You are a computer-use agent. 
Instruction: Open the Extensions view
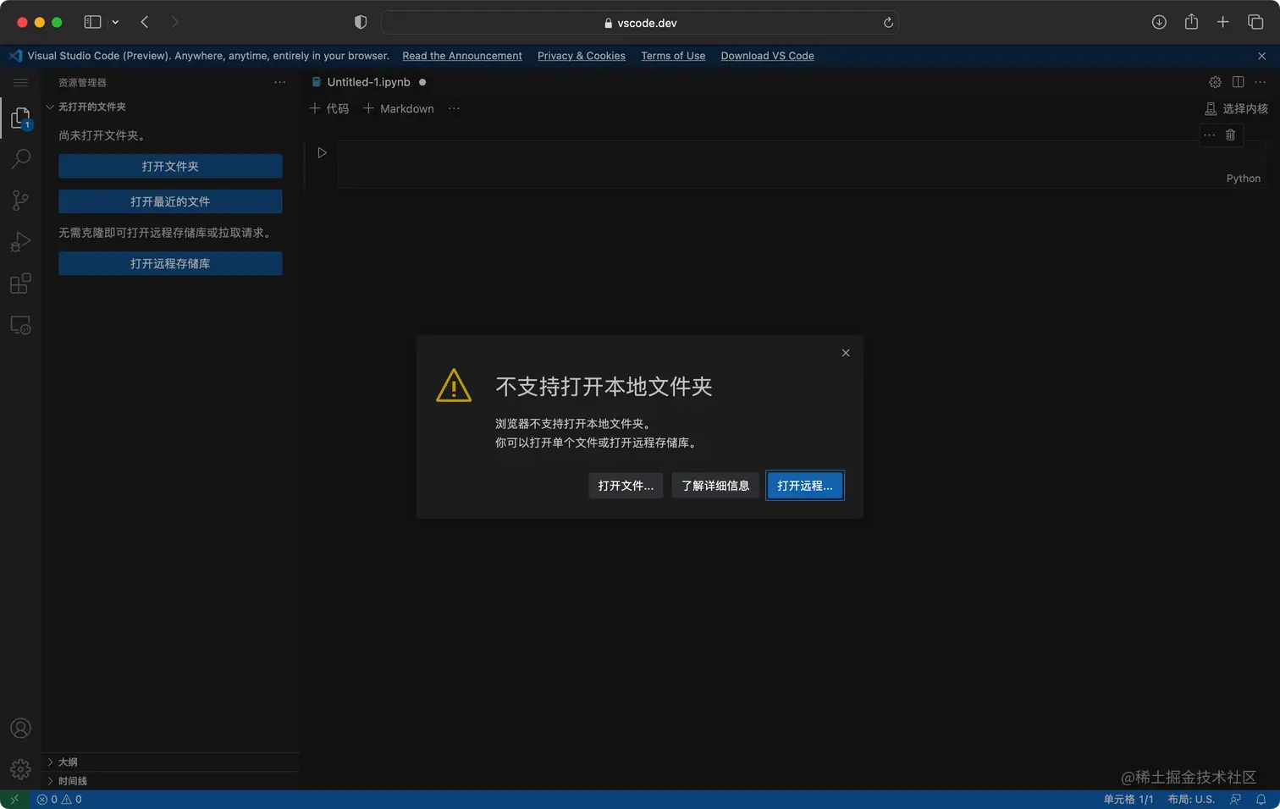(x=20, y=283)
